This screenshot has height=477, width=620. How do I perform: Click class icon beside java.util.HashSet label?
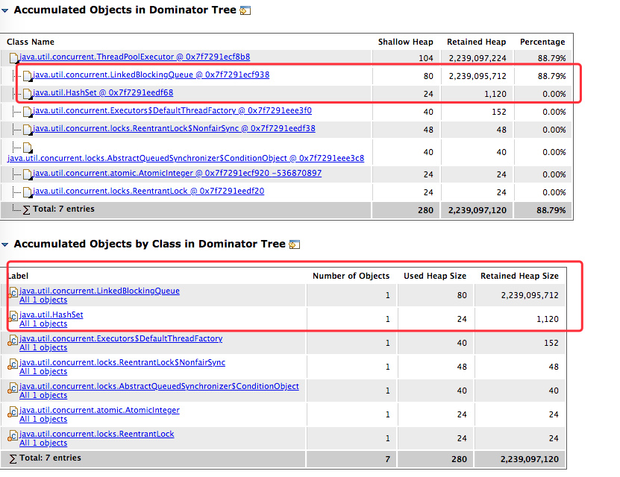click(13, 316)
